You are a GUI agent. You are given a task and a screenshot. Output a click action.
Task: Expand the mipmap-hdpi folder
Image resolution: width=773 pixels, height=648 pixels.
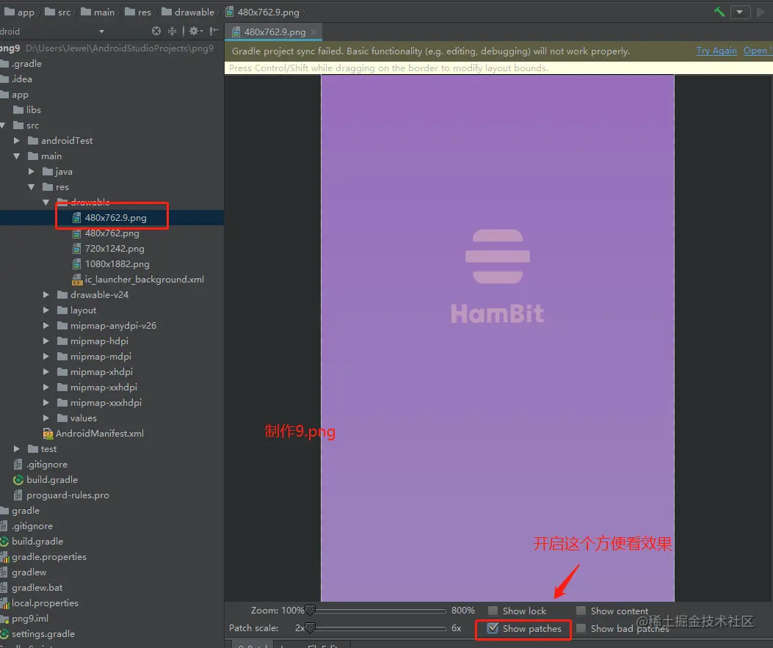point(46,341)
